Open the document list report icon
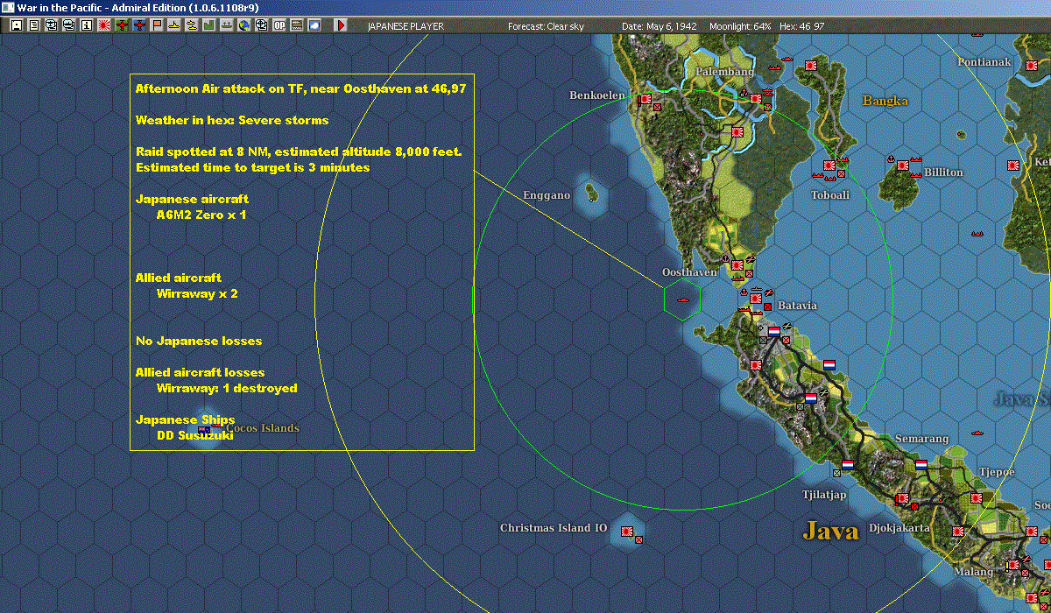The image size is (1051, 613). click(33, 25)
